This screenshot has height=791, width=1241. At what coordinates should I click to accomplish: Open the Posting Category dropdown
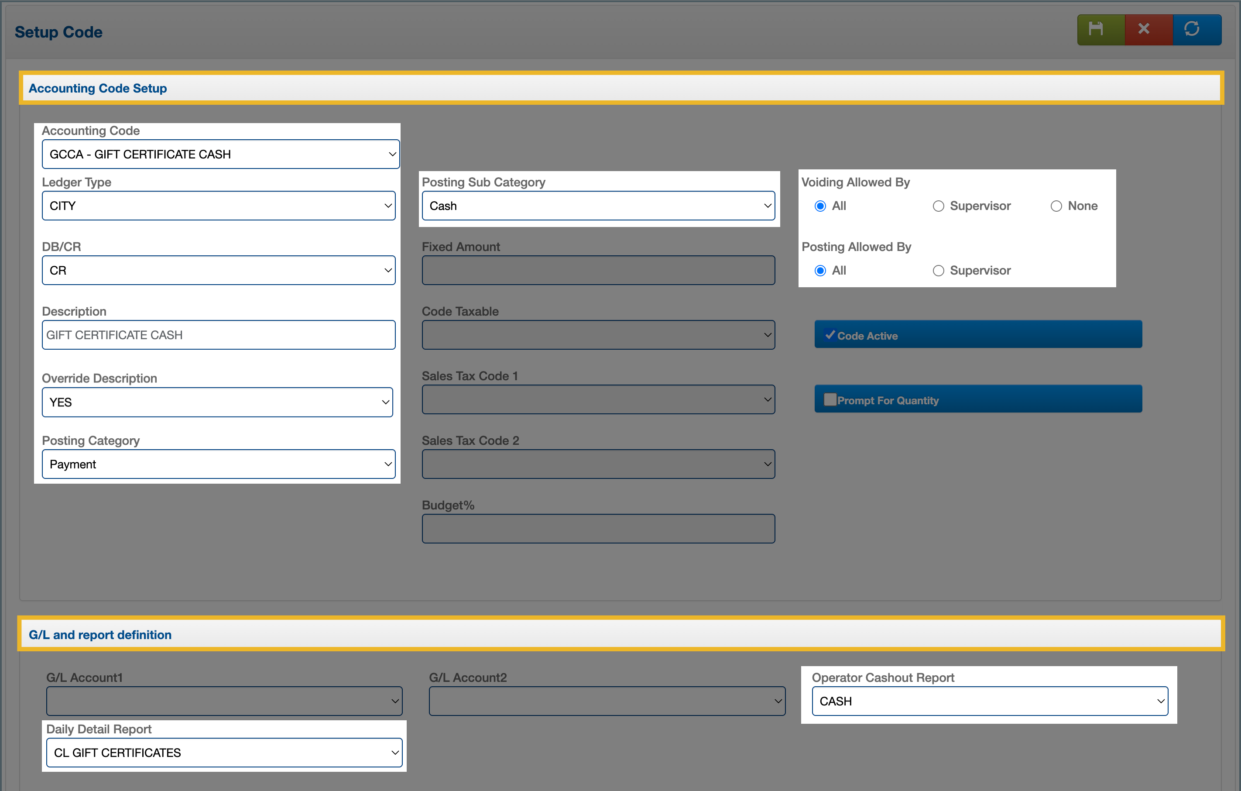point(219,464)
